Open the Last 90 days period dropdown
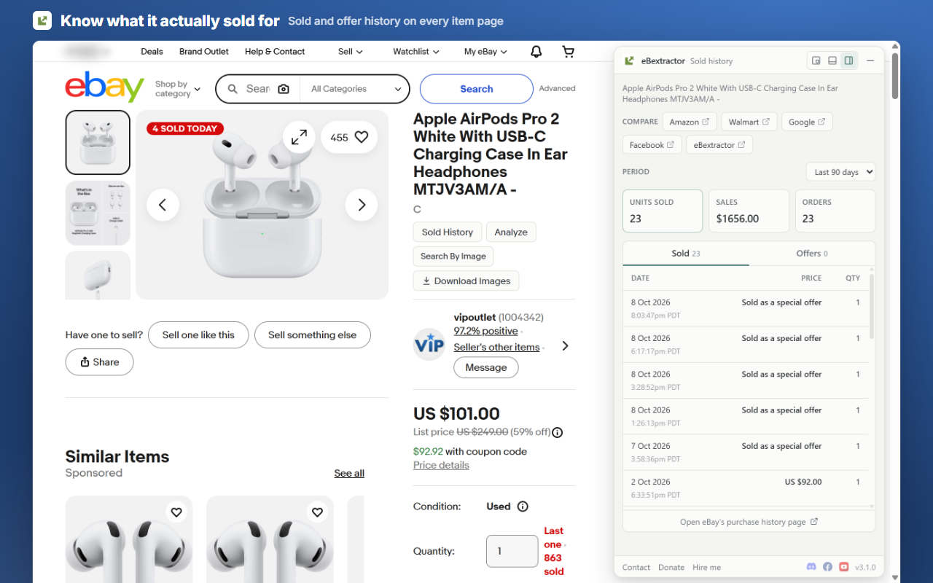This screenshot has width=933, height=583. coord(840,172)
